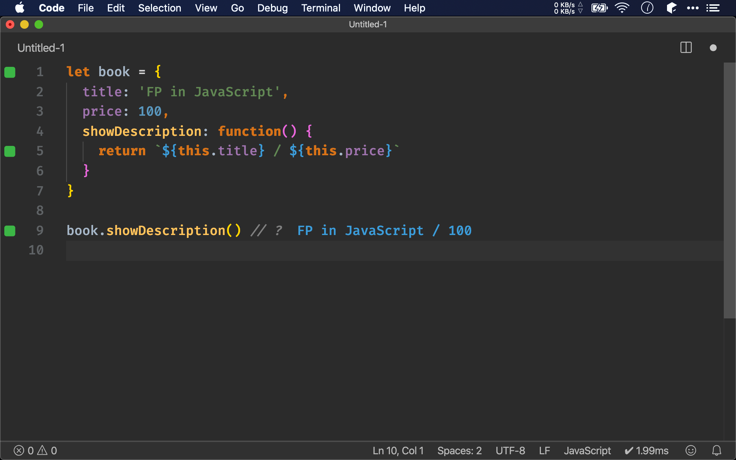Open the Terminal menu

pos(321,8)
